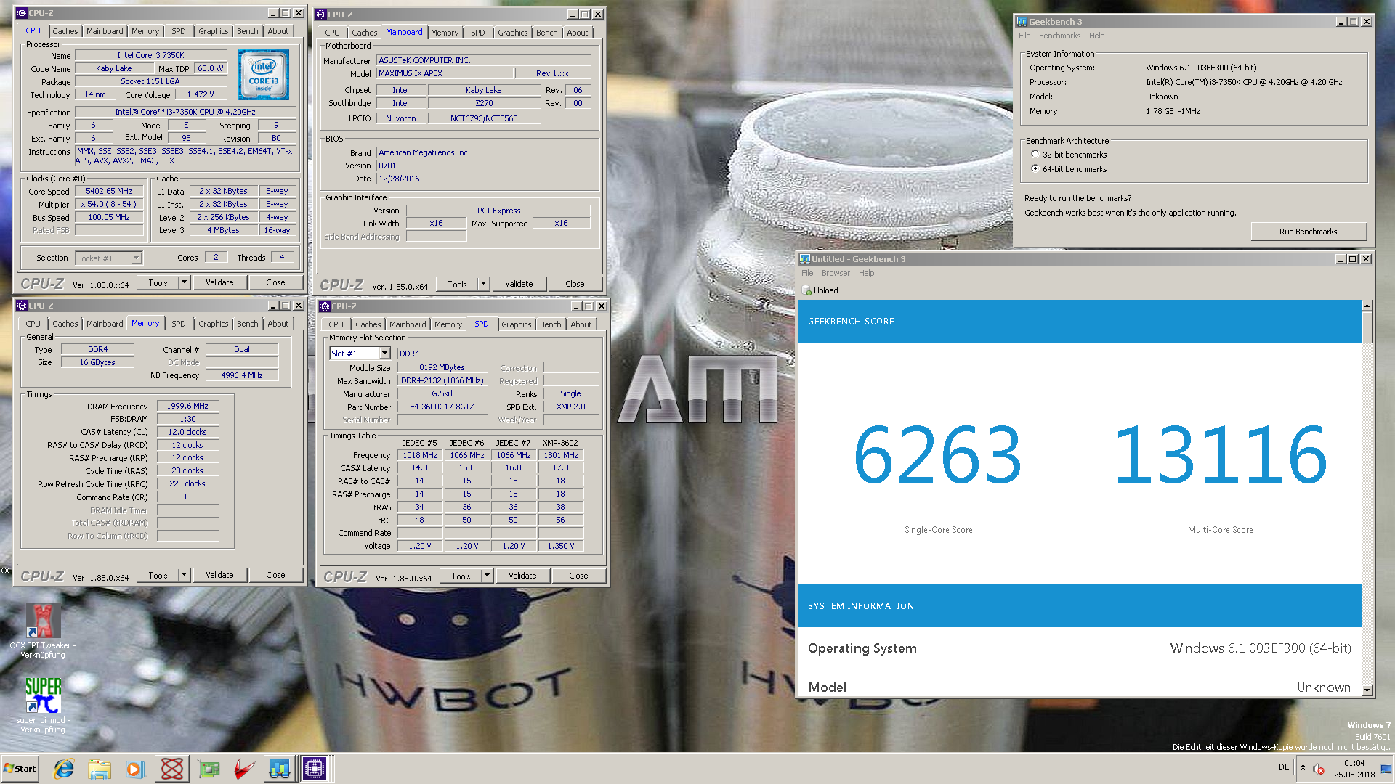Viewport: 1395px width, 784px height.
Task: Open File menu in Geekbench results window
Action: (807, 273)
